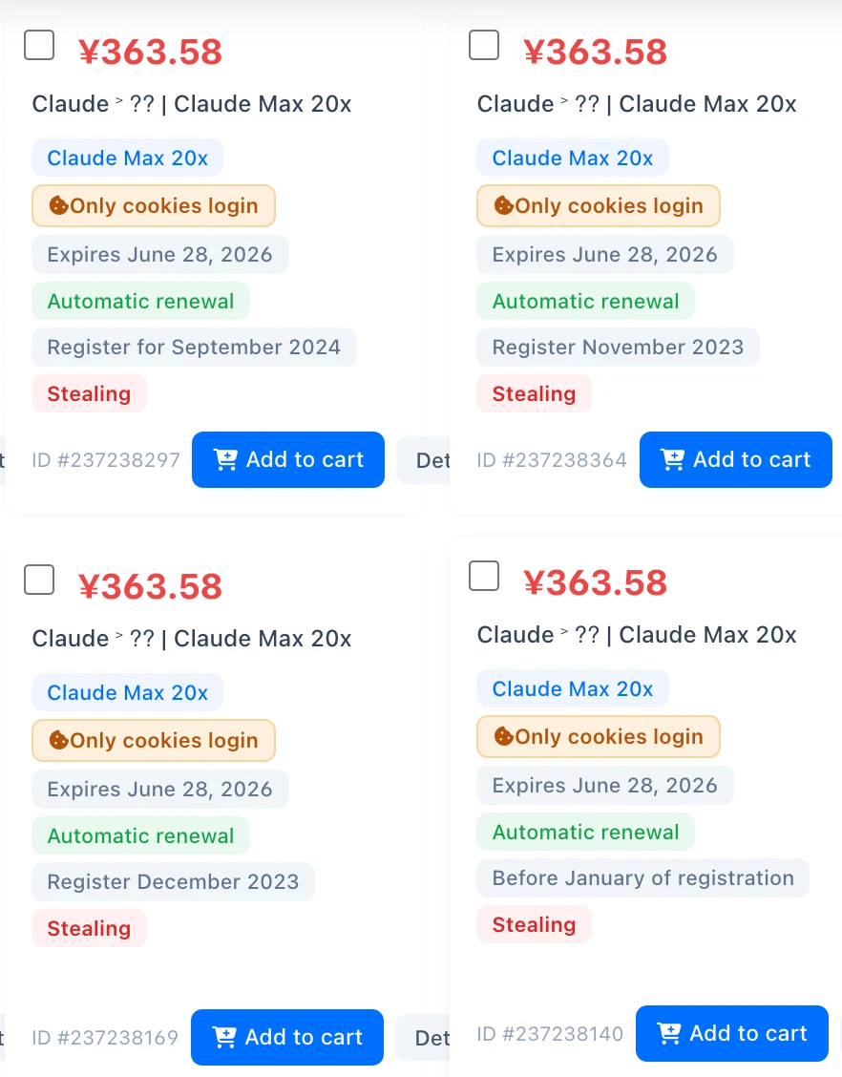Click ¥363.58 price on listing #237238364
Screen dimensions: 842x1077
click(596, 53)
